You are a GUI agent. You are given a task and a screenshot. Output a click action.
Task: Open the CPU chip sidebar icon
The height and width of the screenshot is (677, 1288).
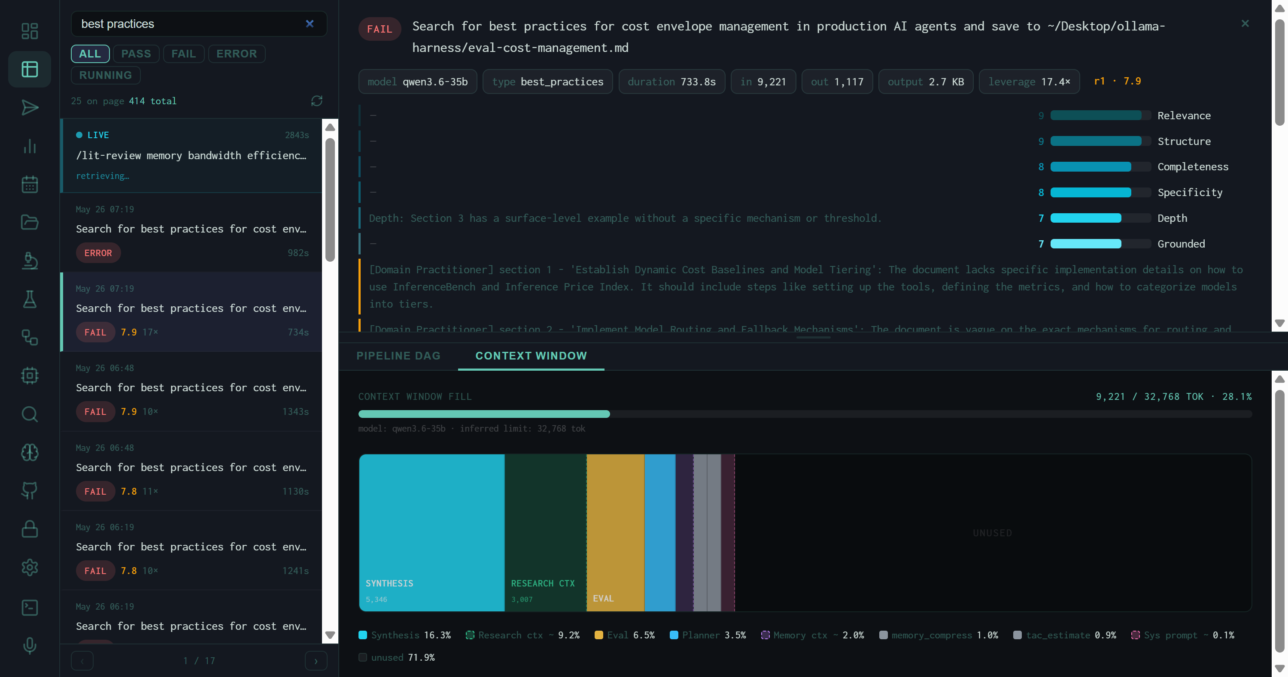coord(30,375)
